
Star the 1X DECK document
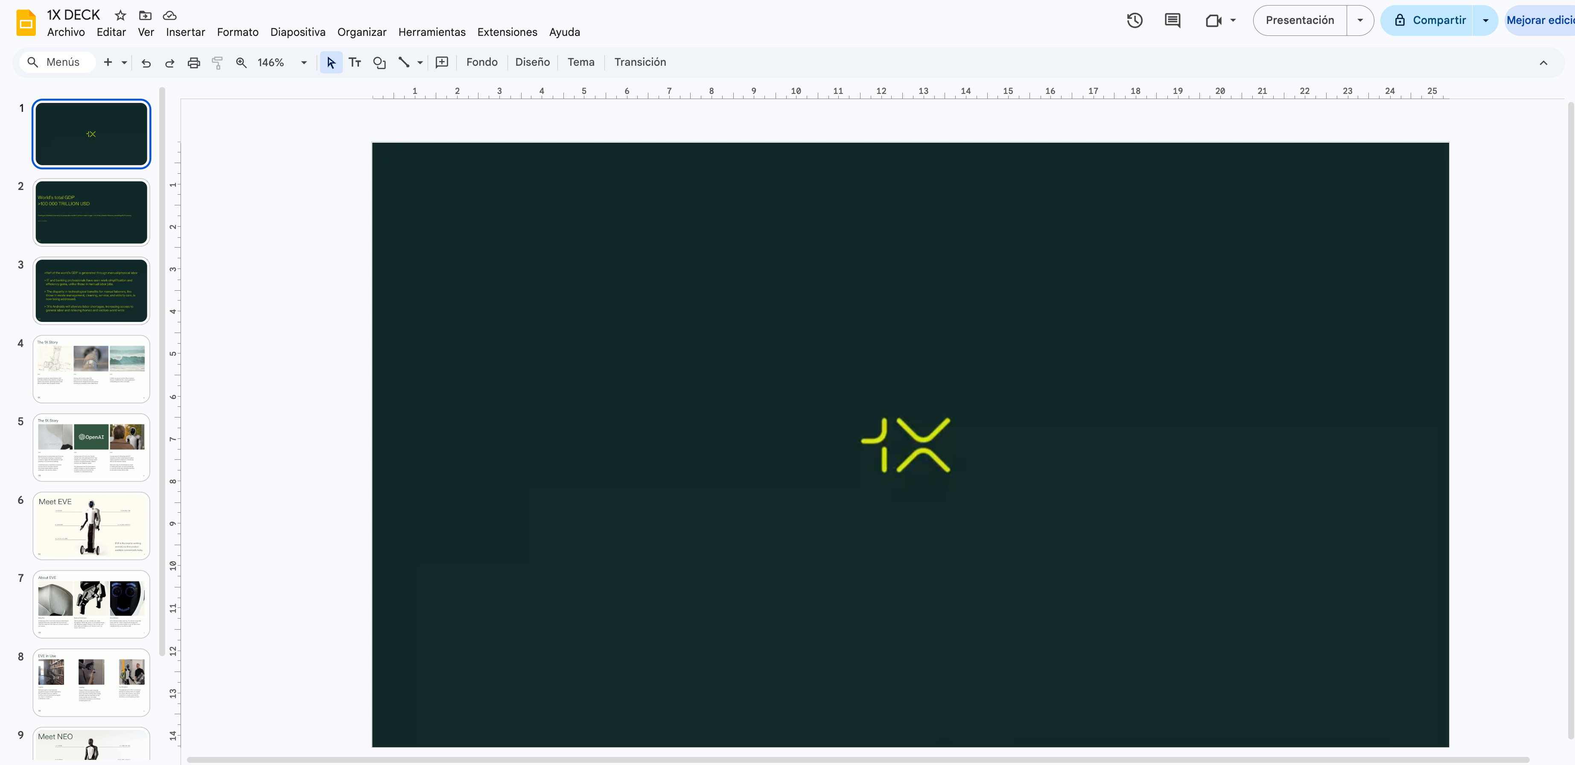(x=120, y=15)
